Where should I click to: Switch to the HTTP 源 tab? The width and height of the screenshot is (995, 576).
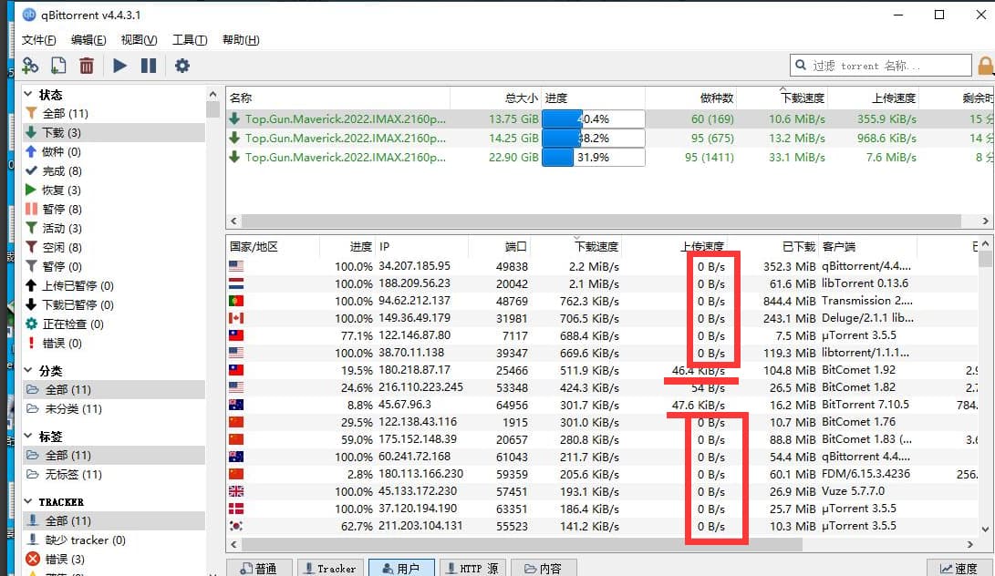coord(472,568)
